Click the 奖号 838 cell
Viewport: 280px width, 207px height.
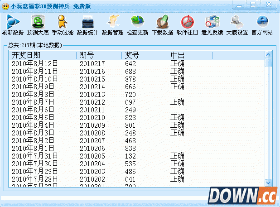(130, 149)
